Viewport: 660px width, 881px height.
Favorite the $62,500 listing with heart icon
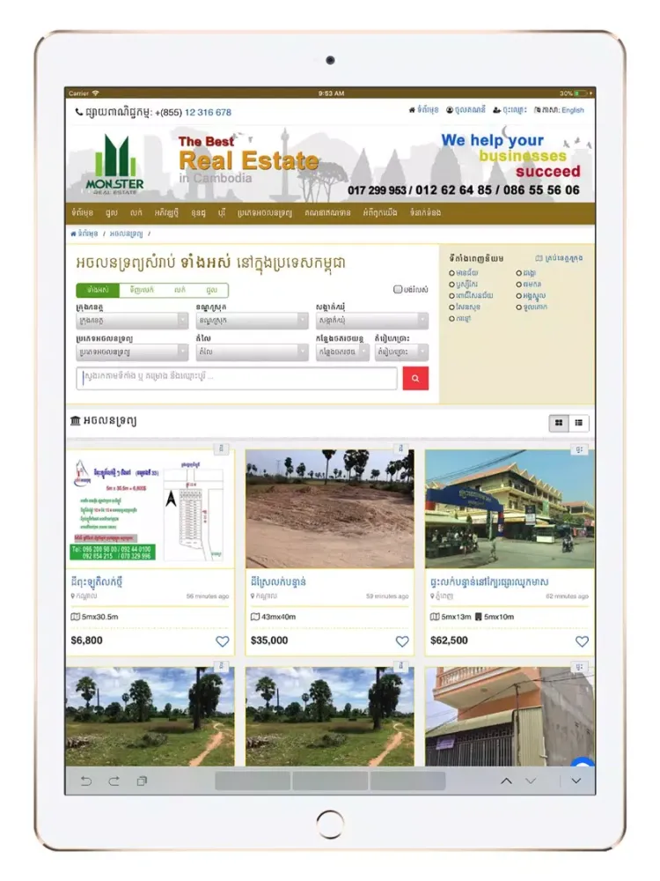tap(582, 641)
